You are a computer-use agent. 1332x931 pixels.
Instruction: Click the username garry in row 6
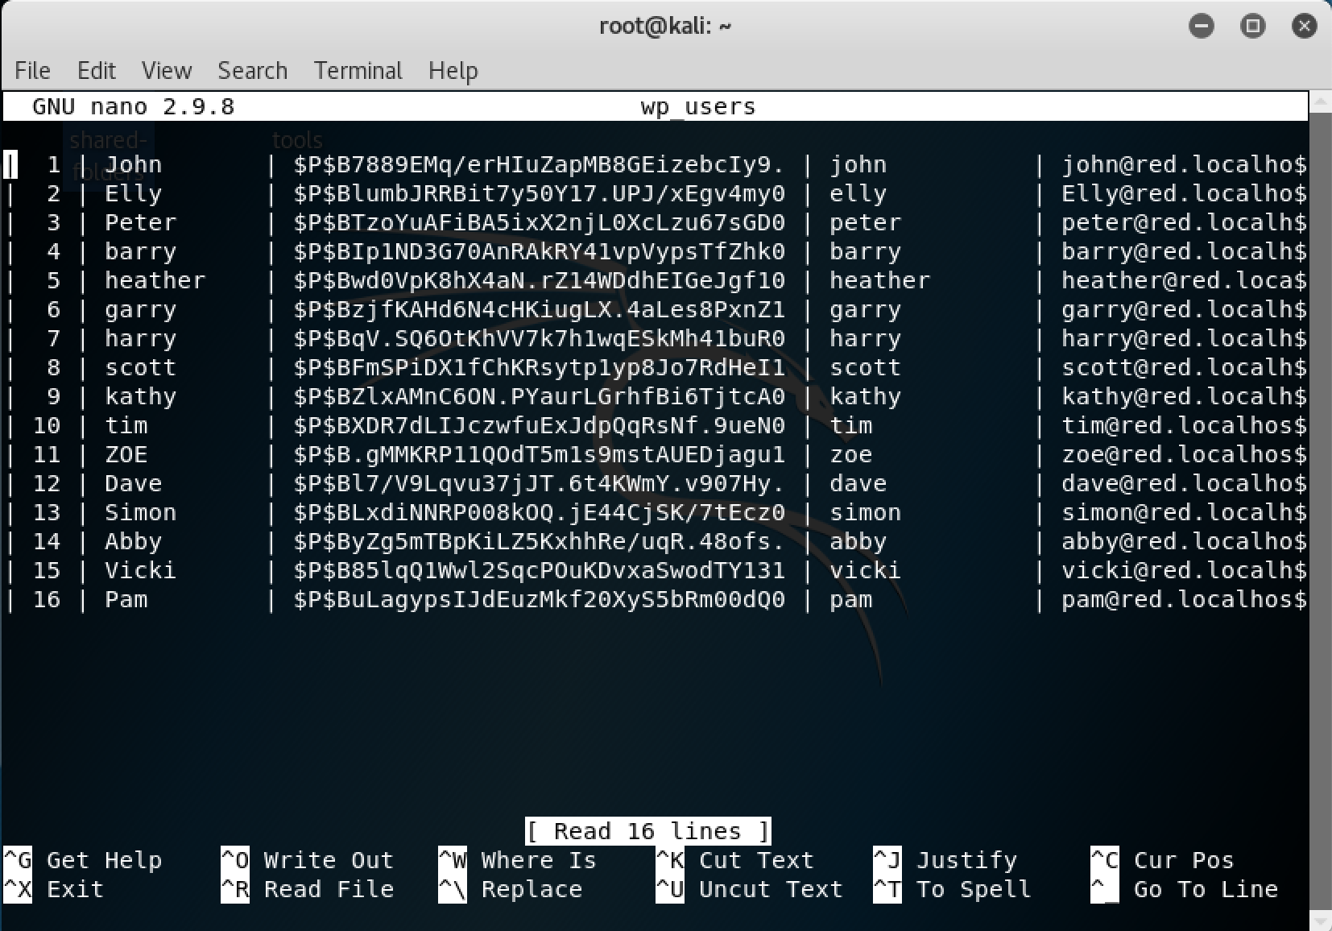141,310
